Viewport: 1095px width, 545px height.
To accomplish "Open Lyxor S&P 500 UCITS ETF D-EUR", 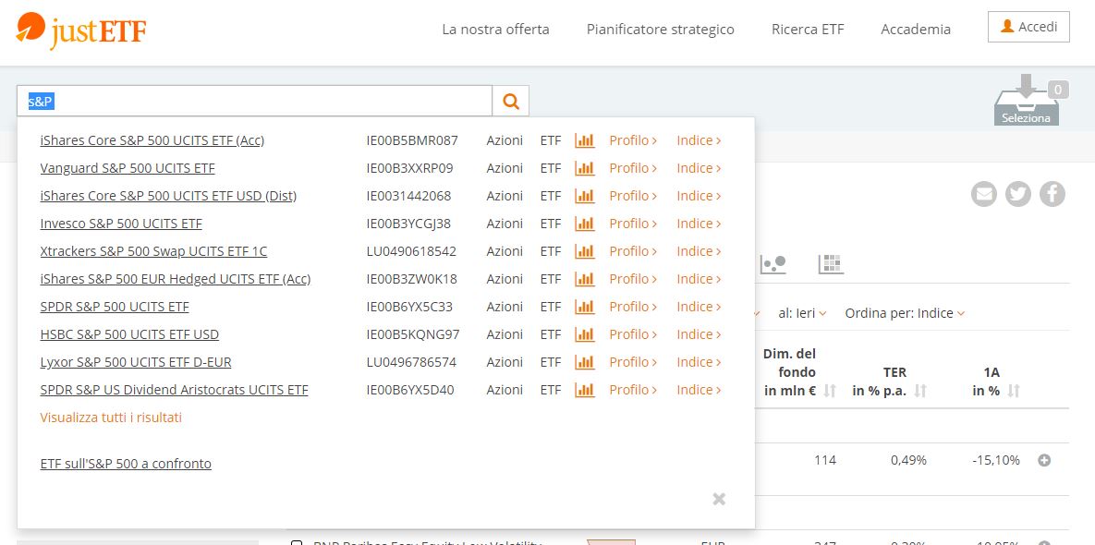I will 136,362.
